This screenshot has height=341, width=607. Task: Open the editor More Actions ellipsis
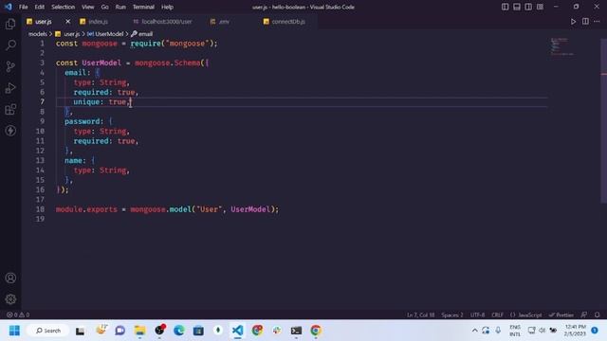click(x=597, y=22)
